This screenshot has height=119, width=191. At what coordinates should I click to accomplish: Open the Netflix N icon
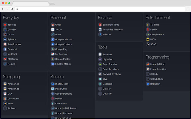click(x=148, y=29)
